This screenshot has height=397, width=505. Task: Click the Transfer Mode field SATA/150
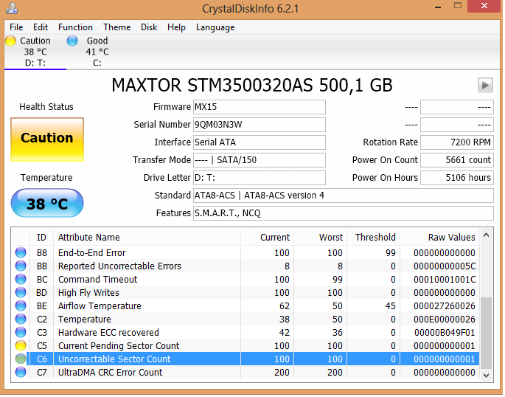click(x=260, y=160)
